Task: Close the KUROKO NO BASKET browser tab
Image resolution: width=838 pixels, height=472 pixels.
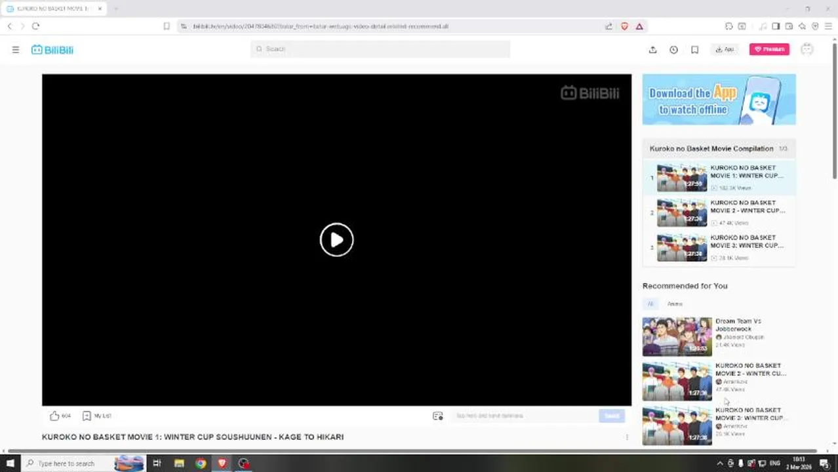Action: coord(100,9)
